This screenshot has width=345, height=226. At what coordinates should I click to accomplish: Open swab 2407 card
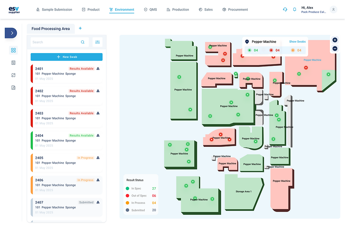click(67, 207)
